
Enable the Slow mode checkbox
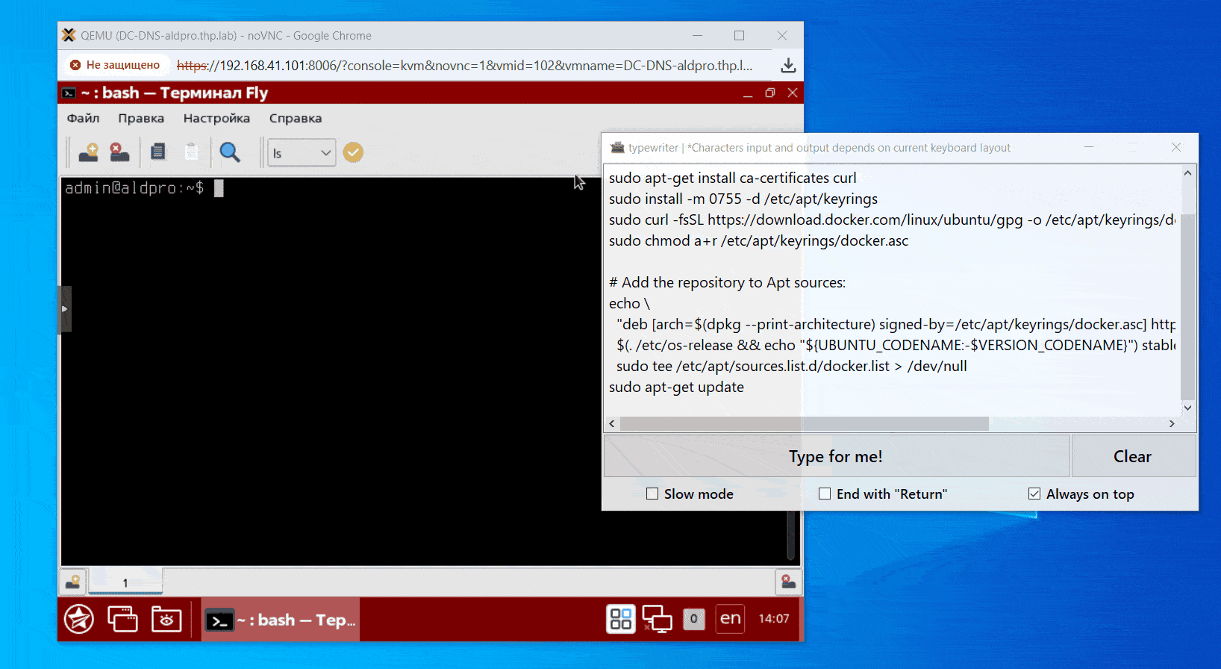tap(652, 494)
